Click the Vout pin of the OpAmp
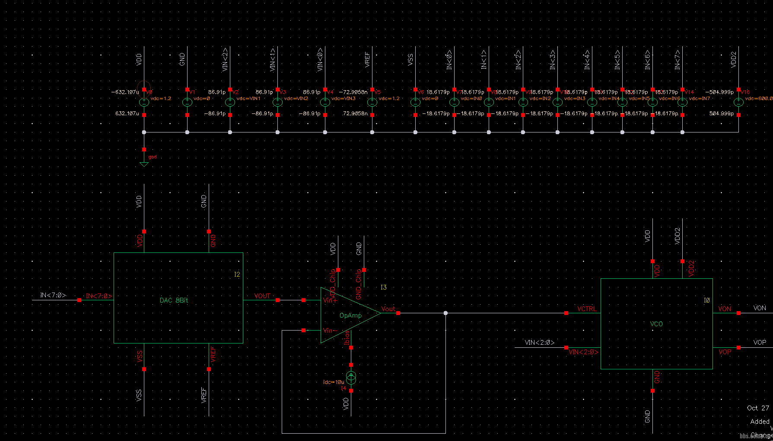 pos(388,309)
